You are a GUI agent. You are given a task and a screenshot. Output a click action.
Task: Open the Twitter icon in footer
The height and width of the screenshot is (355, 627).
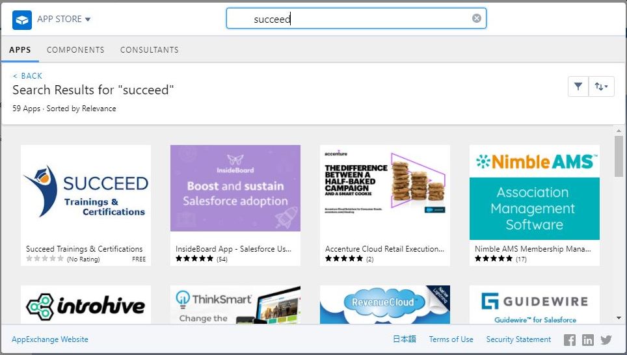tap(606, 340)
